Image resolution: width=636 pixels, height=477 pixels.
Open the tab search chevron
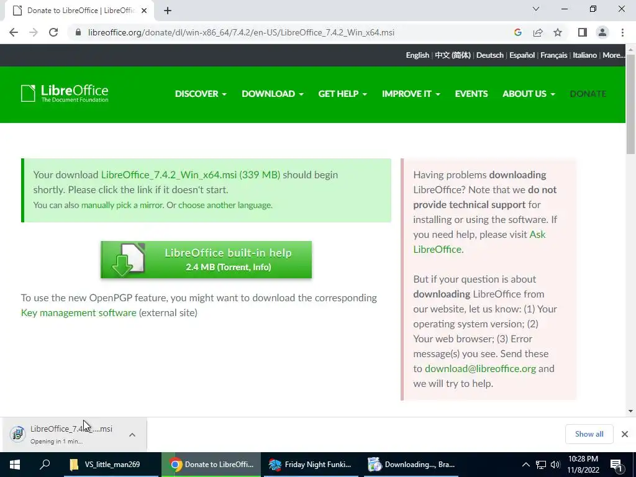click(x=536, y=9)
